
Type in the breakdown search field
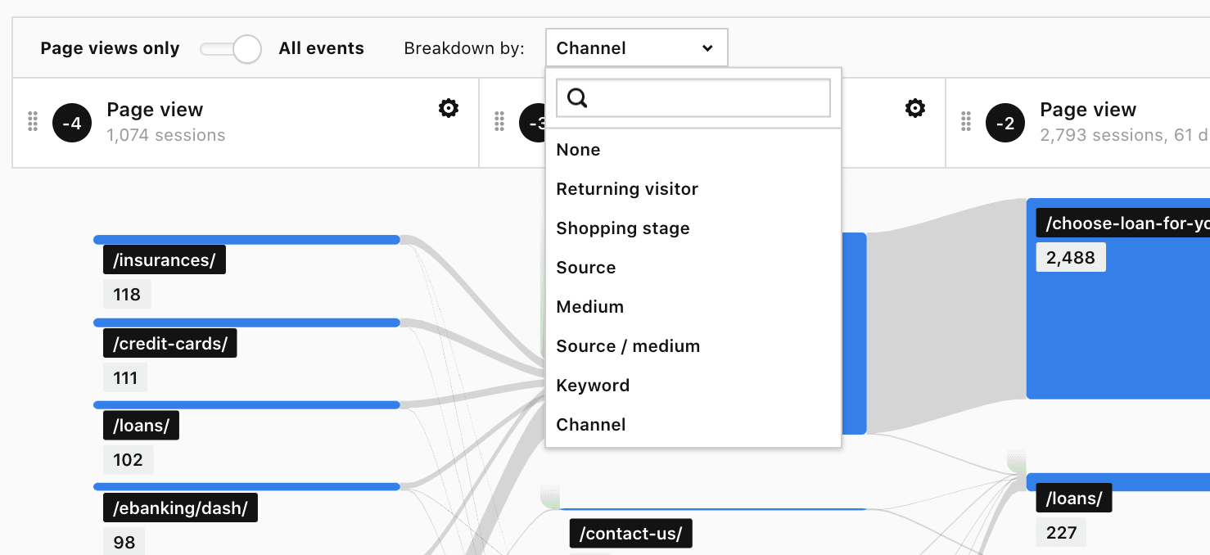[704, 98]
